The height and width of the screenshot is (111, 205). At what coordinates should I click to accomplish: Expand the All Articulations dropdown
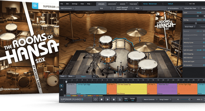[x=174, y=9]
